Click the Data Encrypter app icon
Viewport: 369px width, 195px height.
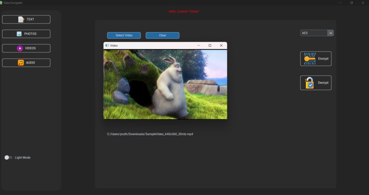tap(1, 3)
